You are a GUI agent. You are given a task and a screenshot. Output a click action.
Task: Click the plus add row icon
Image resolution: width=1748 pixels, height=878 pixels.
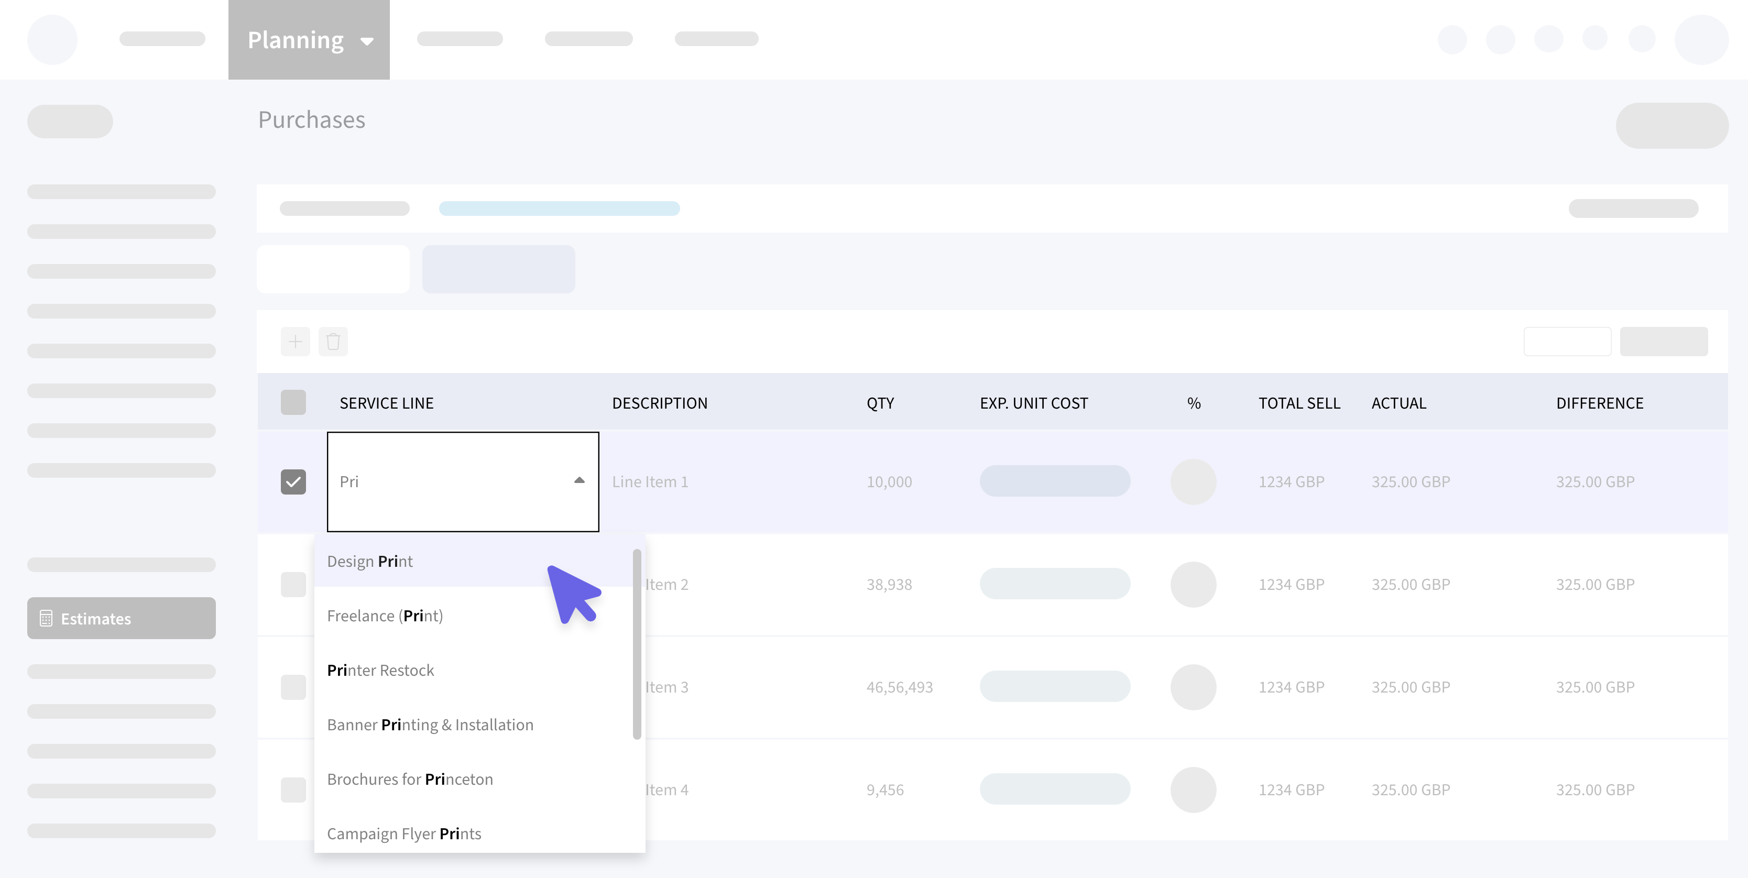pos(295,341)
